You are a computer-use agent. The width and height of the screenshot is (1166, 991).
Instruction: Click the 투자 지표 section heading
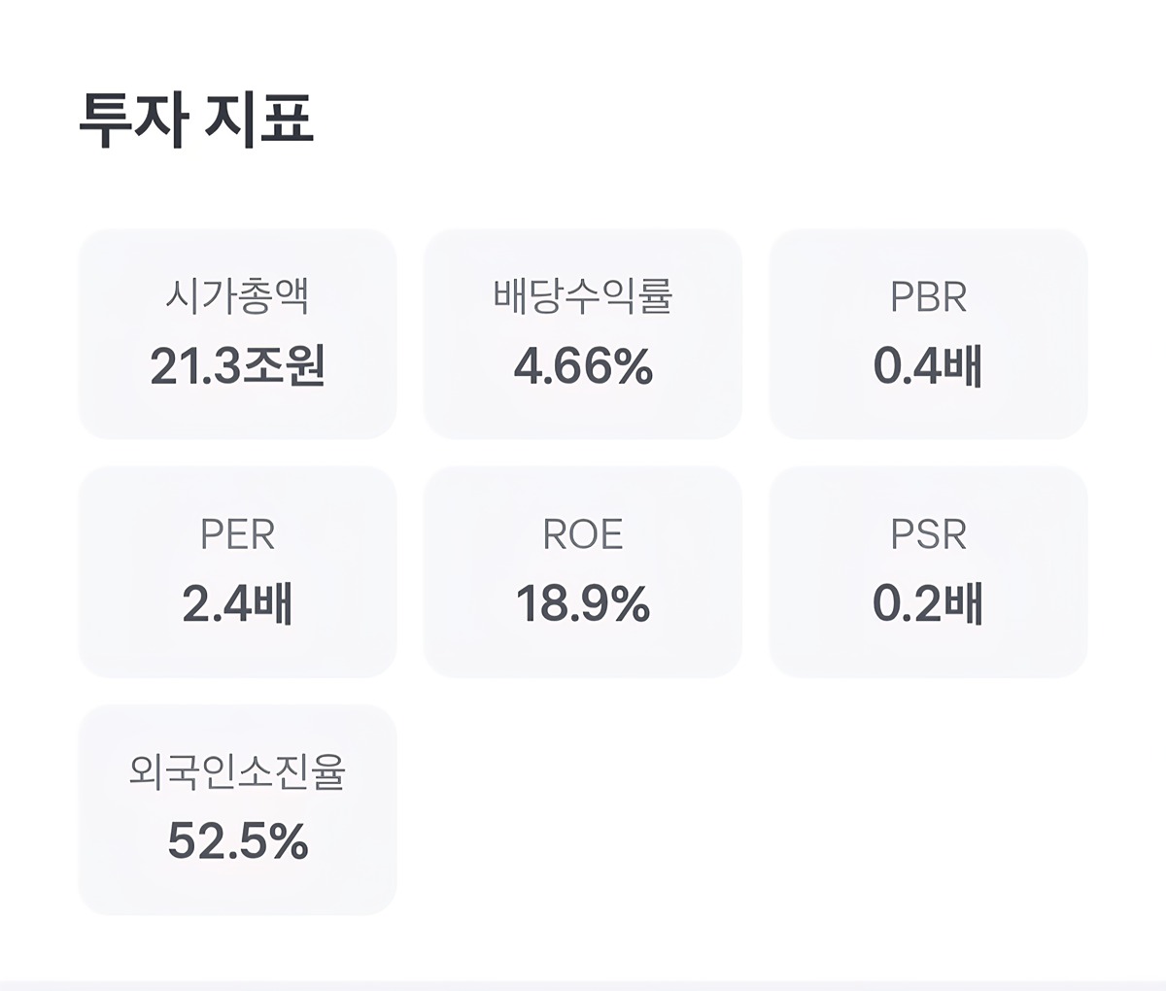coord(196,120)
